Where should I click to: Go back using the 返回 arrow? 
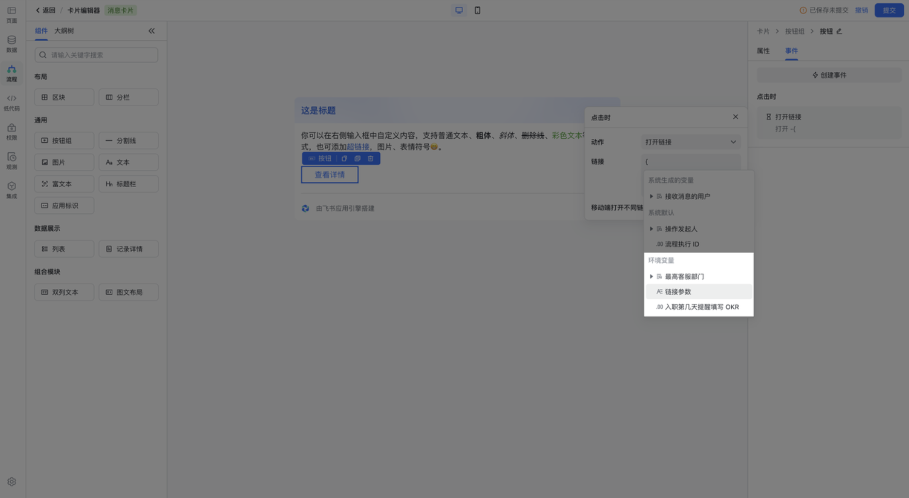[x=46, y=10]
